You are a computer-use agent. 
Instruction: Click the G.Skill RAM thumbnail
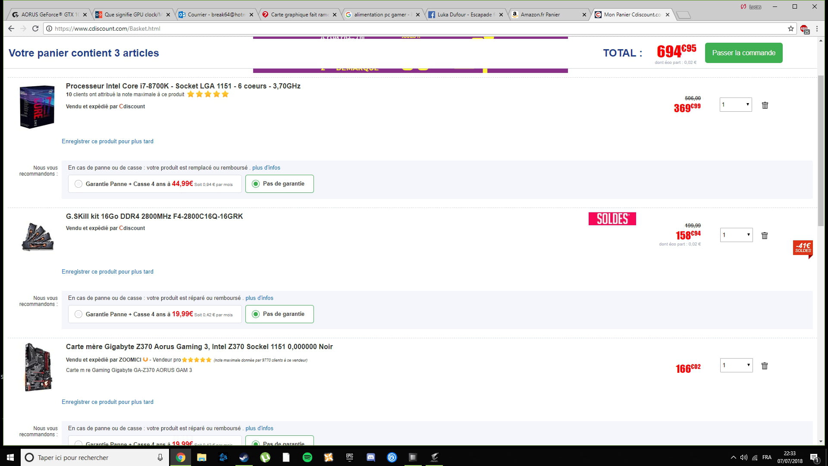[38, 237]
